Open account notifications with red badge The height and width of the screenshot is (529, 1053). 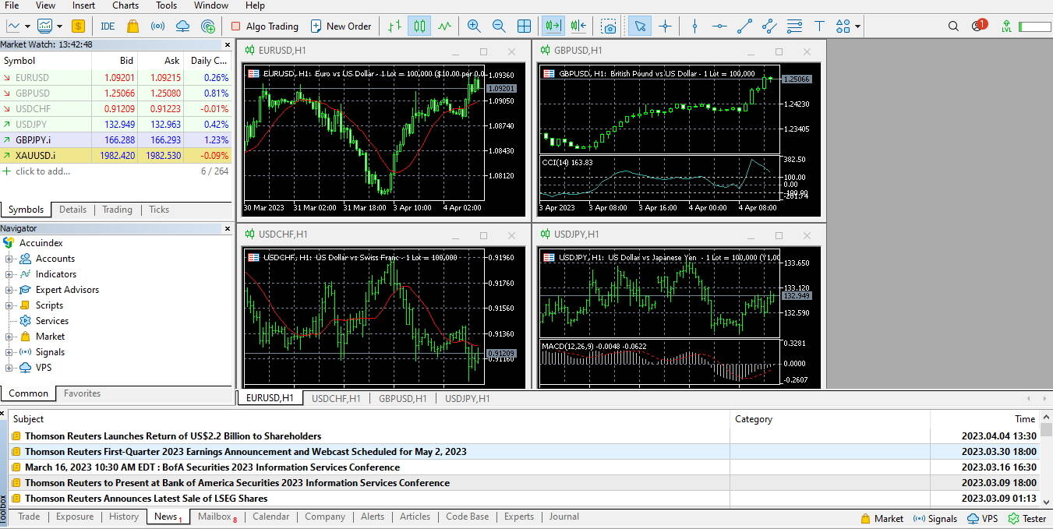(x=978, y=26)
